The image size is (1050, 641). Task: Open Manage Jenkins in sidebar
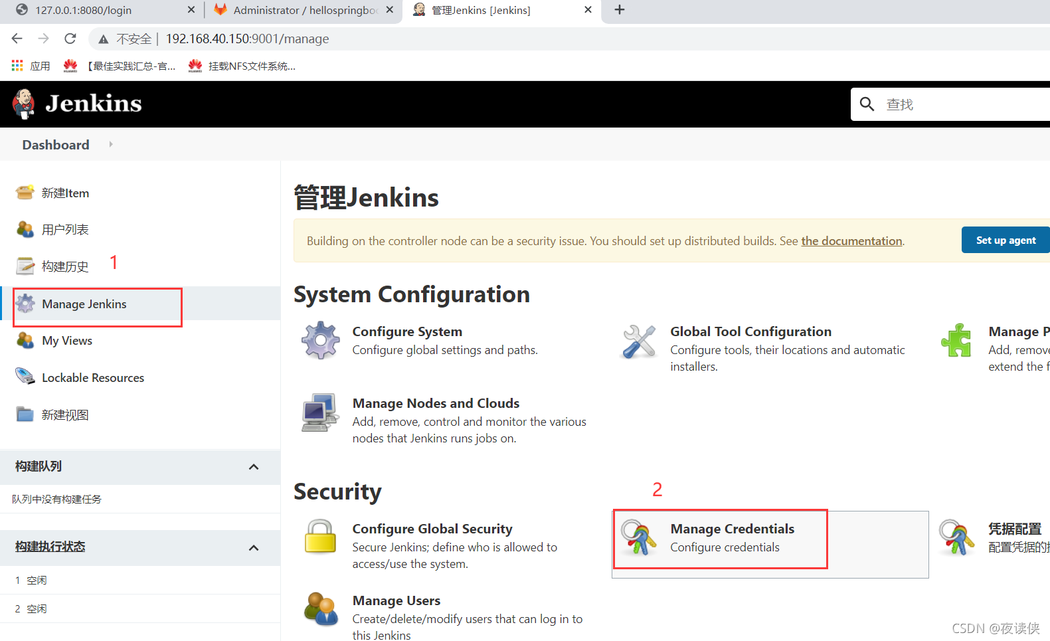84,304
